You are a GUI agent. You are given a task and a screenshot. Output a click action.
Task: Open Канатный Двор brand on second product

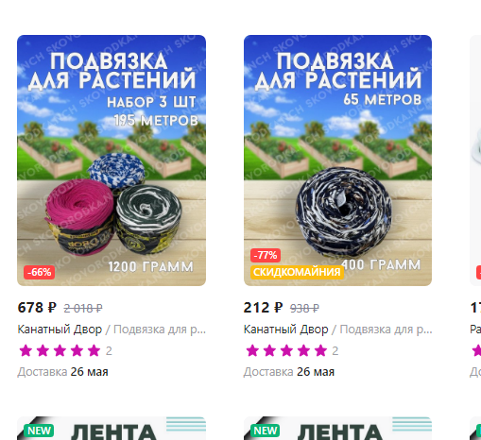[286, 330]
